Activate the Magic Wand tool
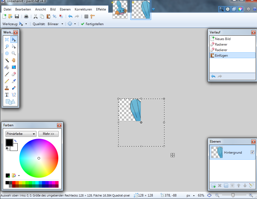Viewport: 257px width, 199px height. tap(7, 60)
